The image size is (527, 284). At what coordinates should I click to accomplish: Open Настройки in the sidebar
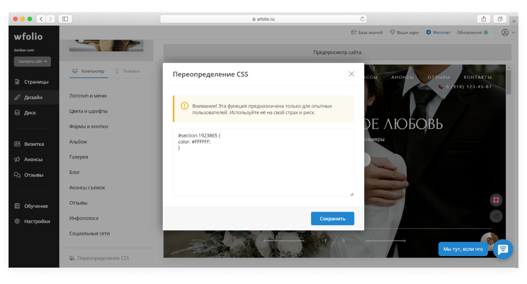(37, 221)
